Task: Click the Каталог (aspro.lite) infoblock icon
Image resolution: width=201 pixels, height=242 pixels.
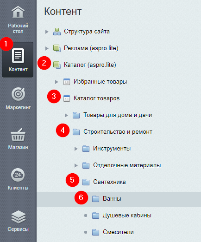Action: coord(57,65)
